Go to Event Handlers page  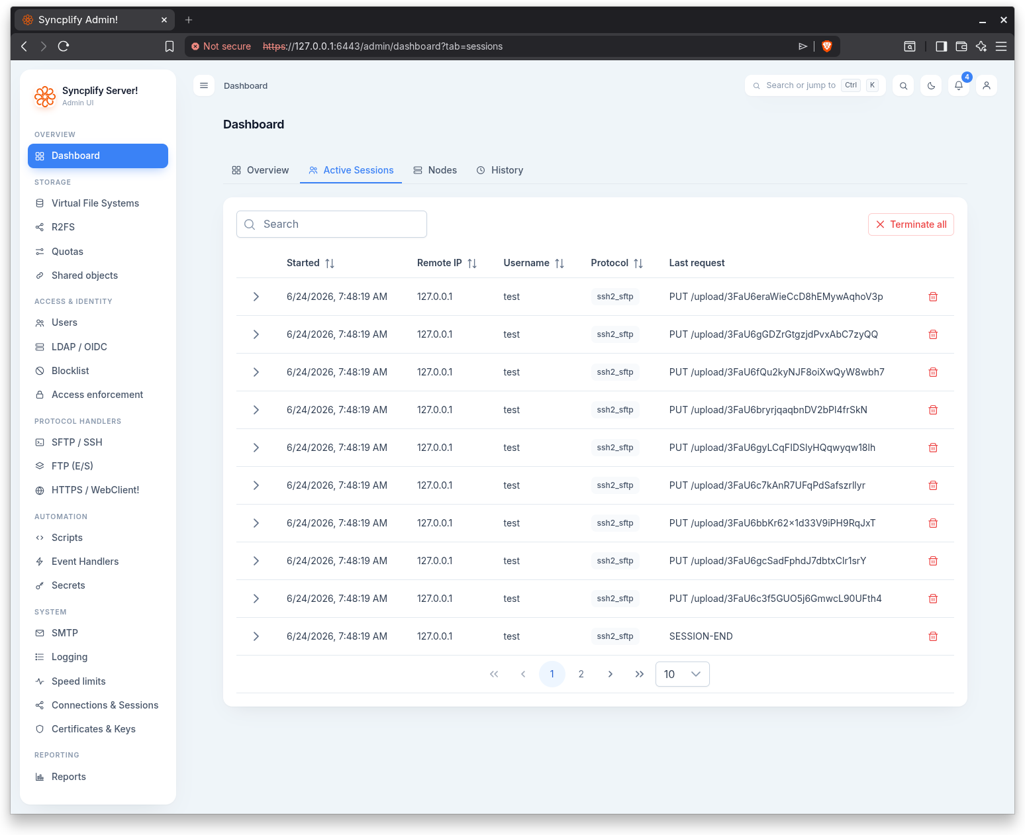[x=98, y=562]
